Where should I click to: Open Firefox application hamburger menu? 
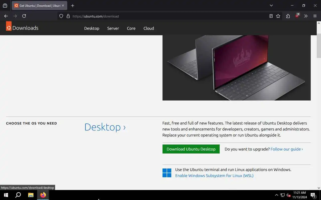(315, 16)
